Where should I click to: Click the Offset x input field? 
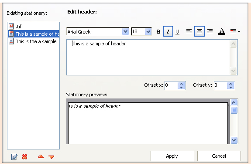(x=171, y=85)
